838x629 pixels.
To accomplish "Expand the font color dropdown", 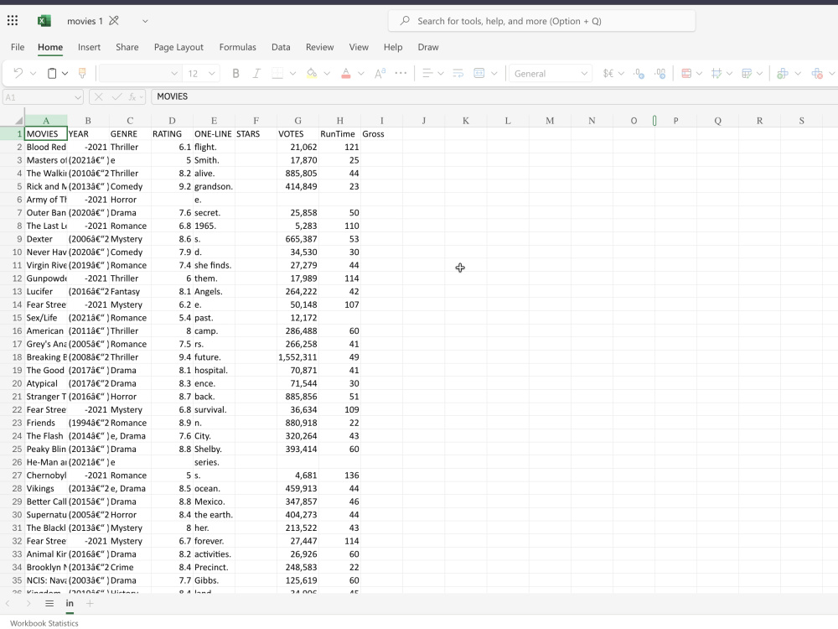I will point(361,73).
